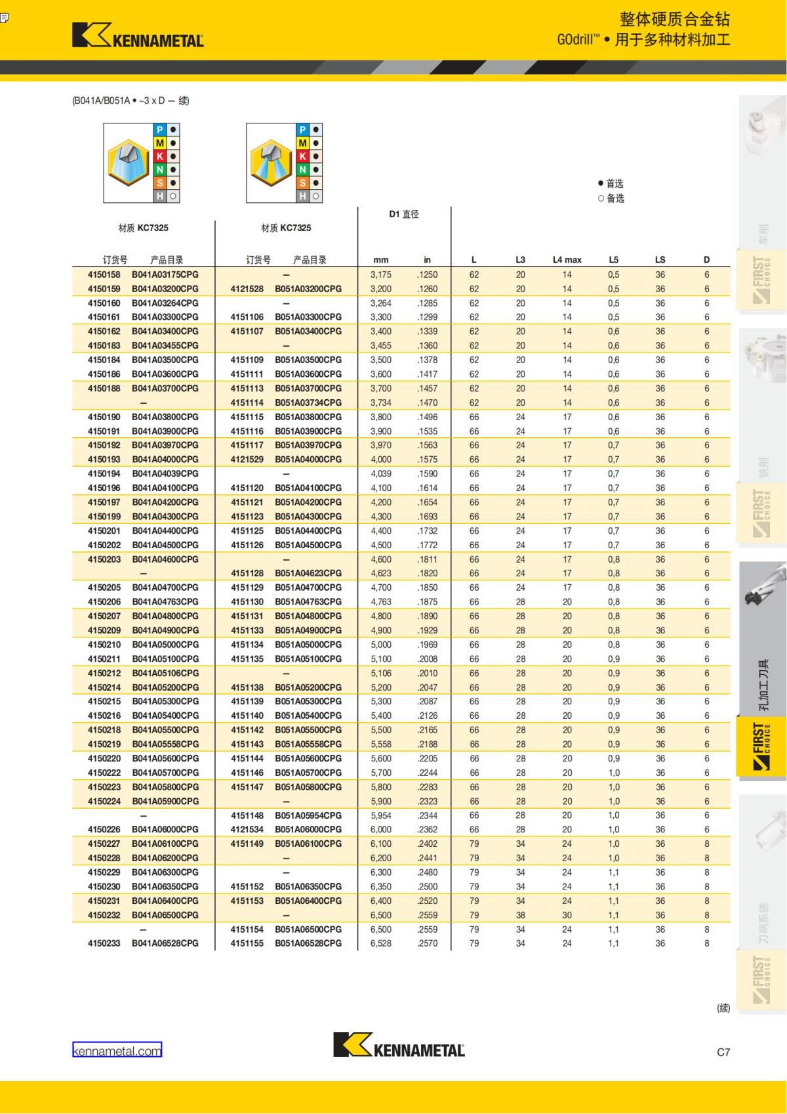
Task: Click the gray H material square, right chart
Action: pyautogui.click(x=302, y=196)
